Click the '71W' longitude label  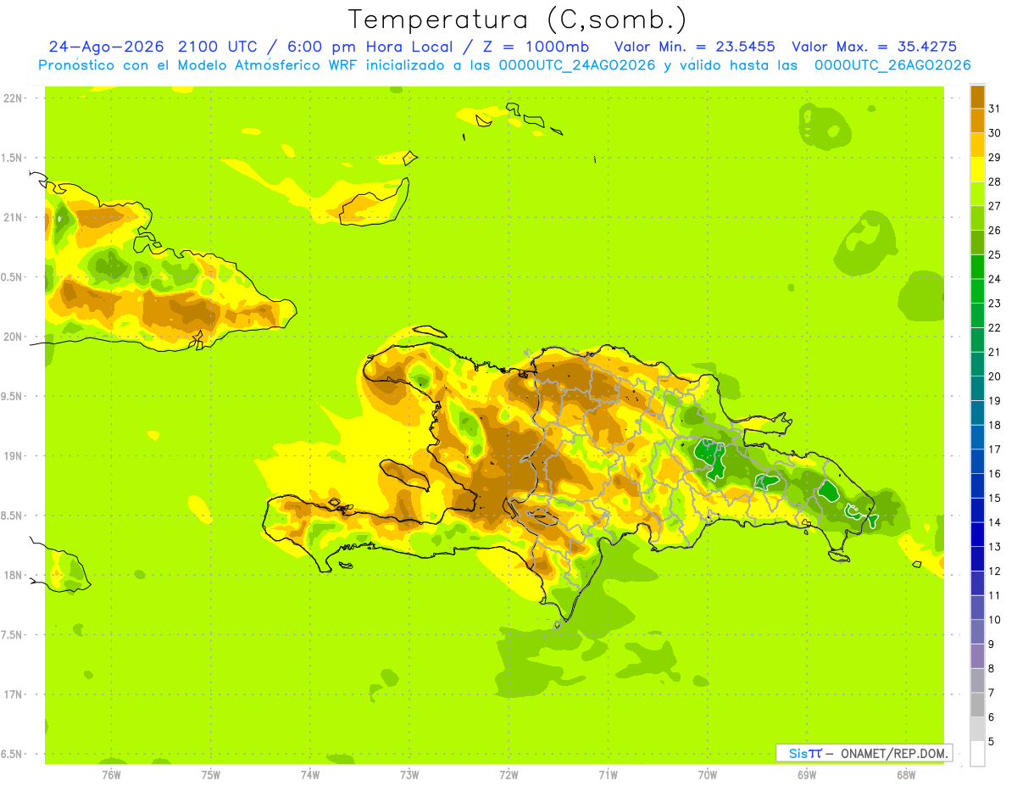point(608,775)
